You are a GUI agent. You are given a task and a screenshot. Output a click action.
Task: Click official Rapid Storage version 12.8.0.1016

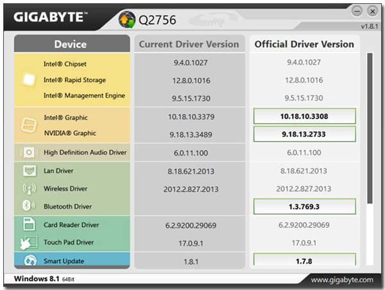(304, 80)
